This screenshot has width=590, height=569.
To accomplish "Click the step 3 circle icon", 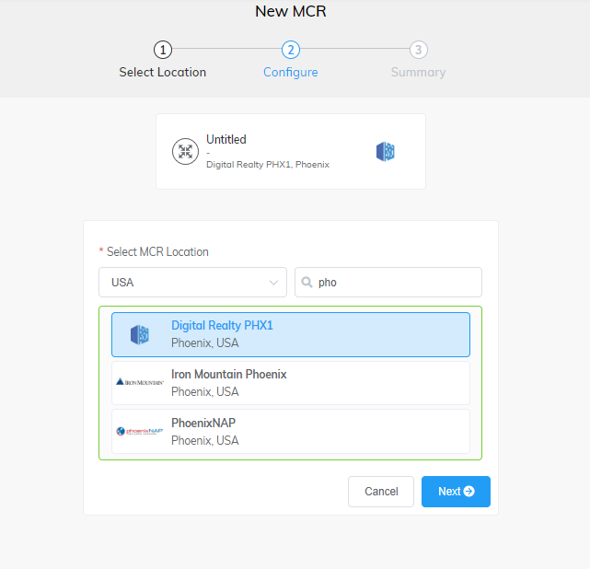I will 419,50.
